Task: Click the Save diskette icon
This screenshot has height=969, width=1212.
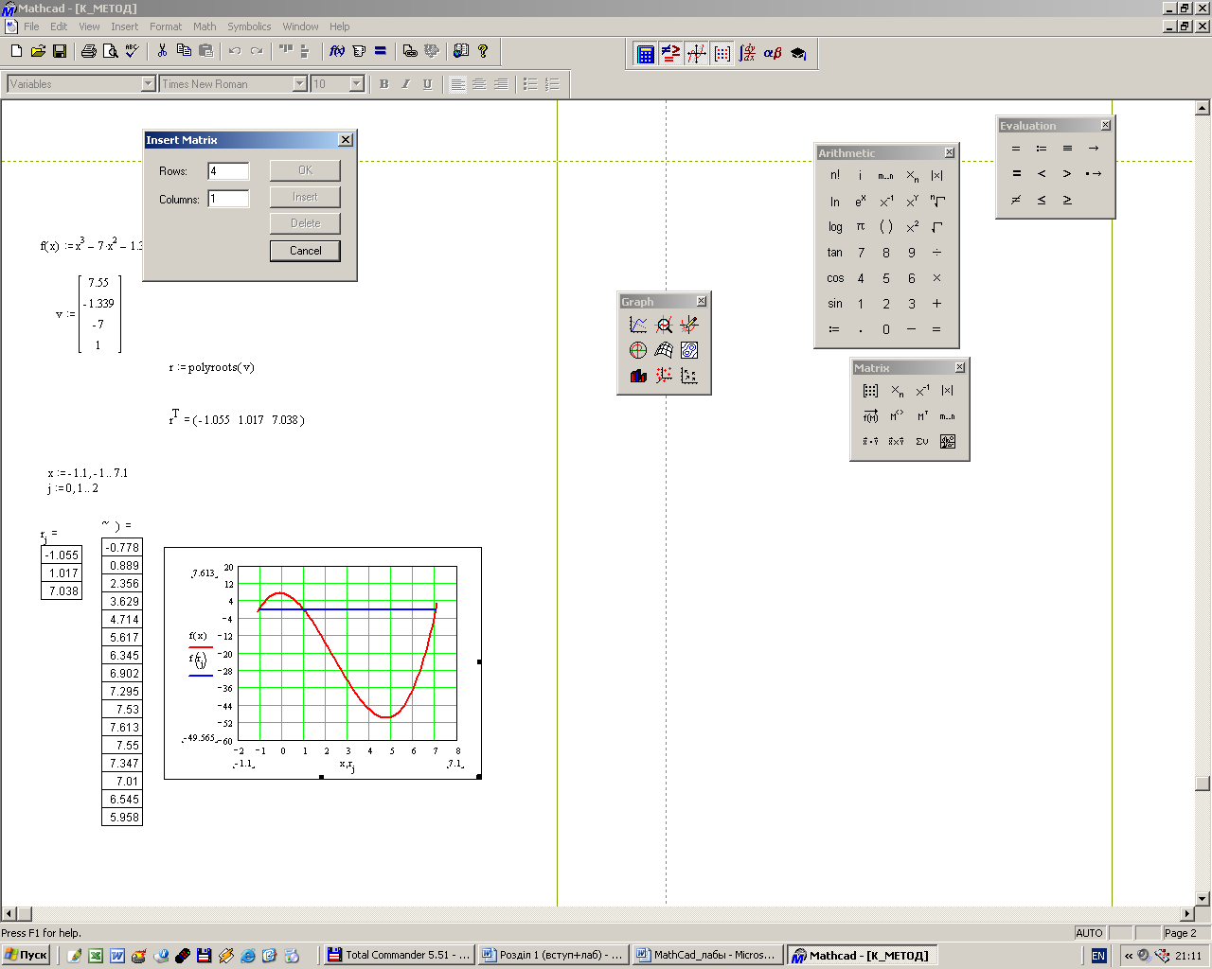Action: (x=60, y=51)
